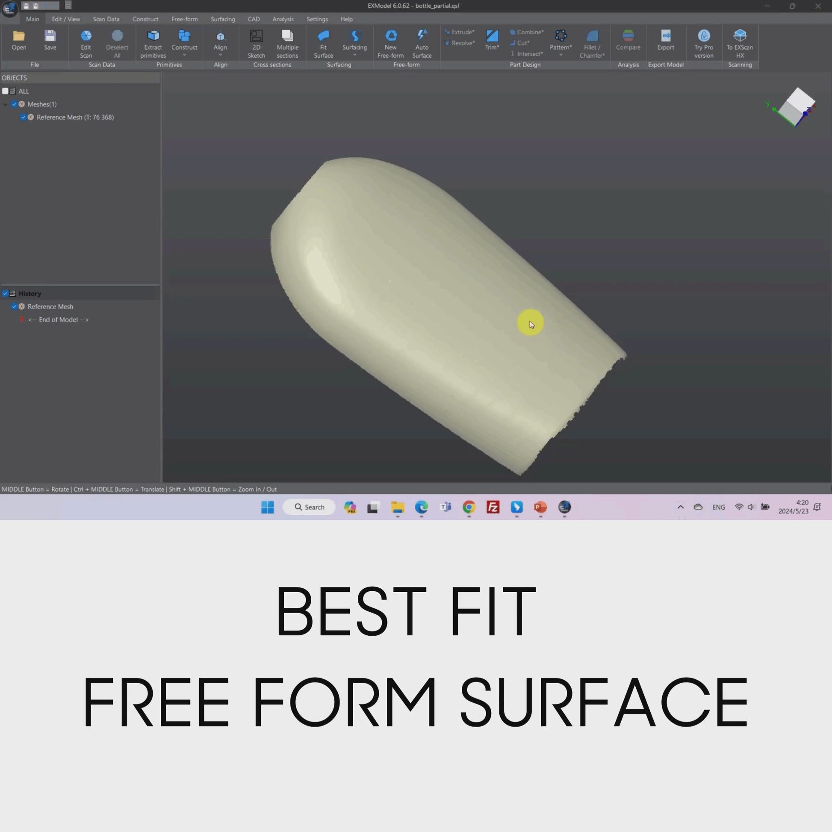The image size is (832, 832).
Task: Select the Reference Mesh history entry
Action: (50, 307)
